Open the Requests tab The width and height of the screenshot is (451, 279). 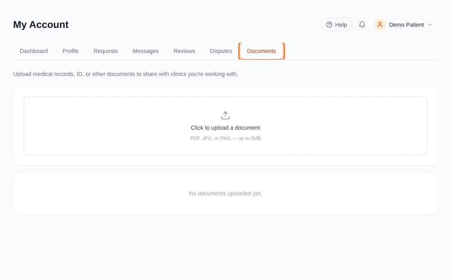coord(105,51)
